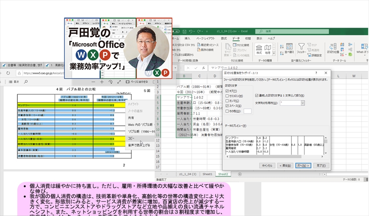
Task: Sort ascending with the A-Z icon
Action: (x=282, y=46)
